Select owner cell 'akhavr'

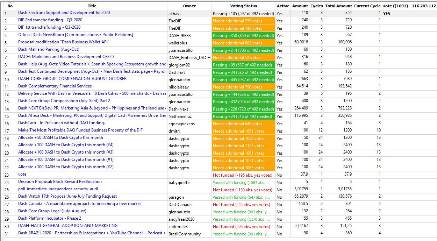click(189, 13)
